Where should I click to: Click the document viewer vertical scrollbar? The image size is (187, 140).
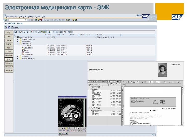(183, 106)
